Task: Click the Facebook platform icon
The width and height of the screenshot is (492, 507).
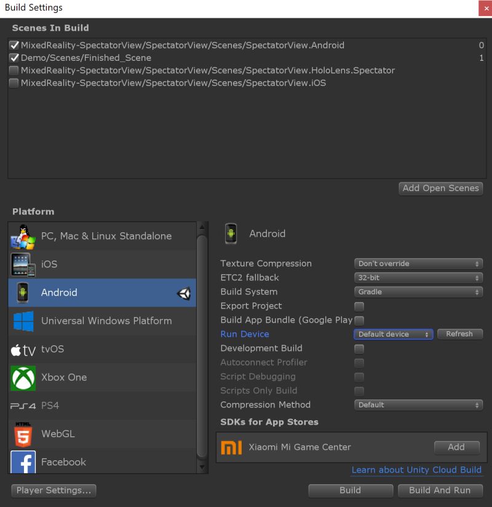Action: [23, 462]
